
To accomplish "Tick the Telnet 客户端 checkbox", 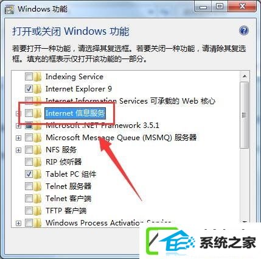I will tap(29, 199).
